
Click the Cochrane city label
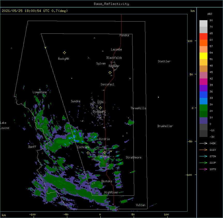pyautogui.click(x=83, y=147)
